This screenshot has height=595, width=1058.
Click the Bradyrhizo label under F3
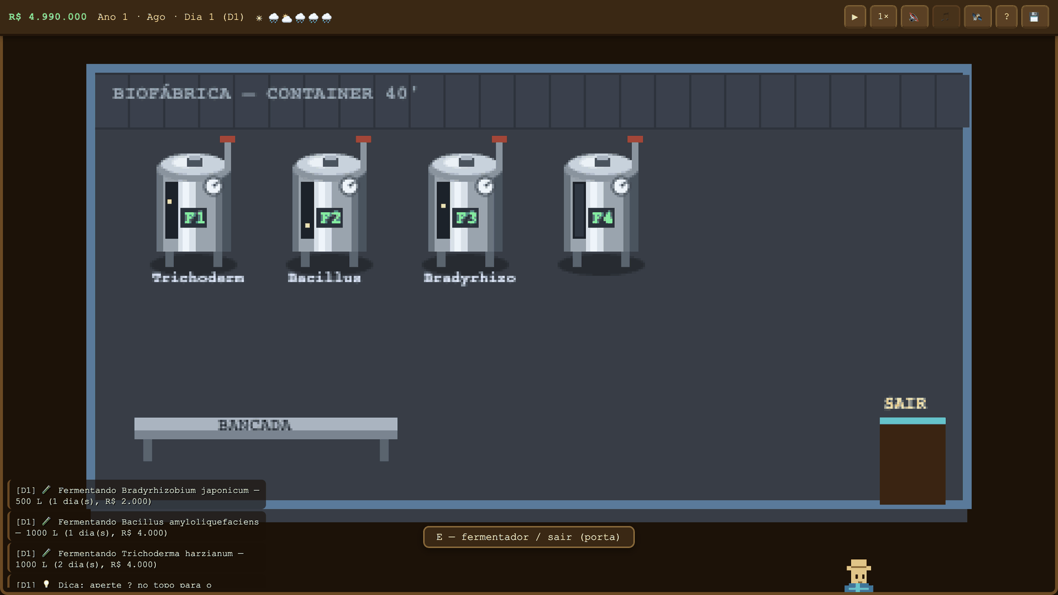tap(470, 278)
